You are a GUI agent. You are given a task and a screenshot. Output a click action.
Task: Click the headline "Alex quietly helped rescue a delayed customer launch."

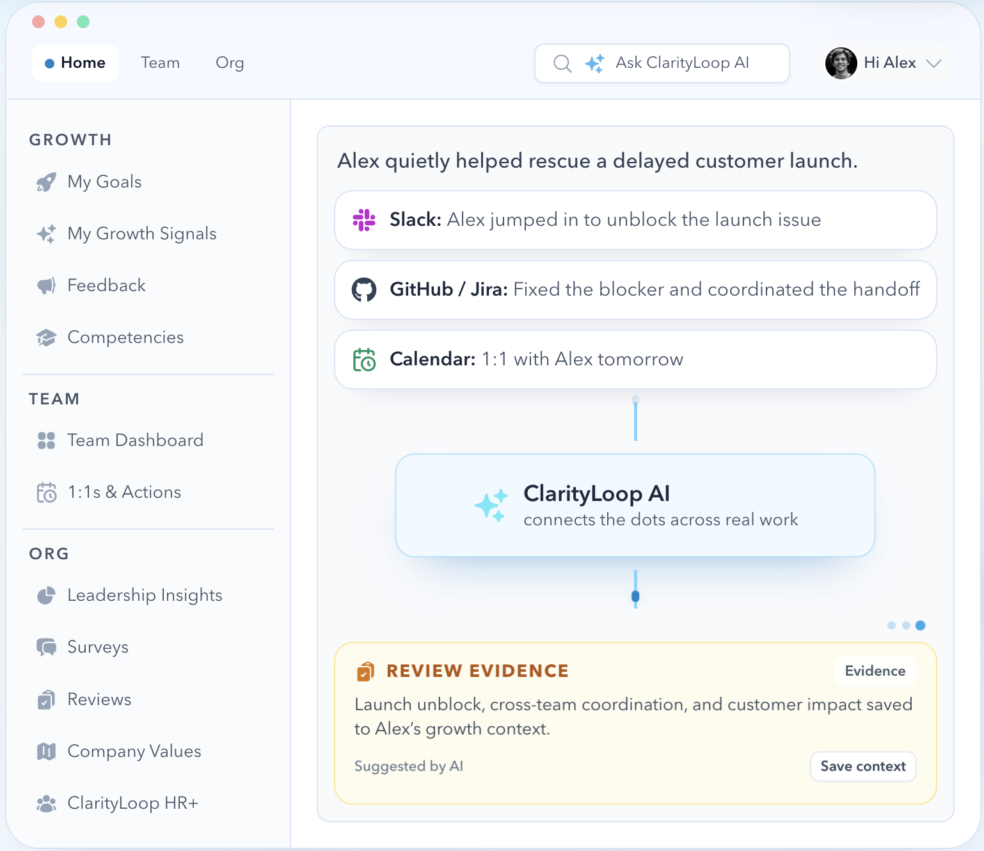(598, 161)
